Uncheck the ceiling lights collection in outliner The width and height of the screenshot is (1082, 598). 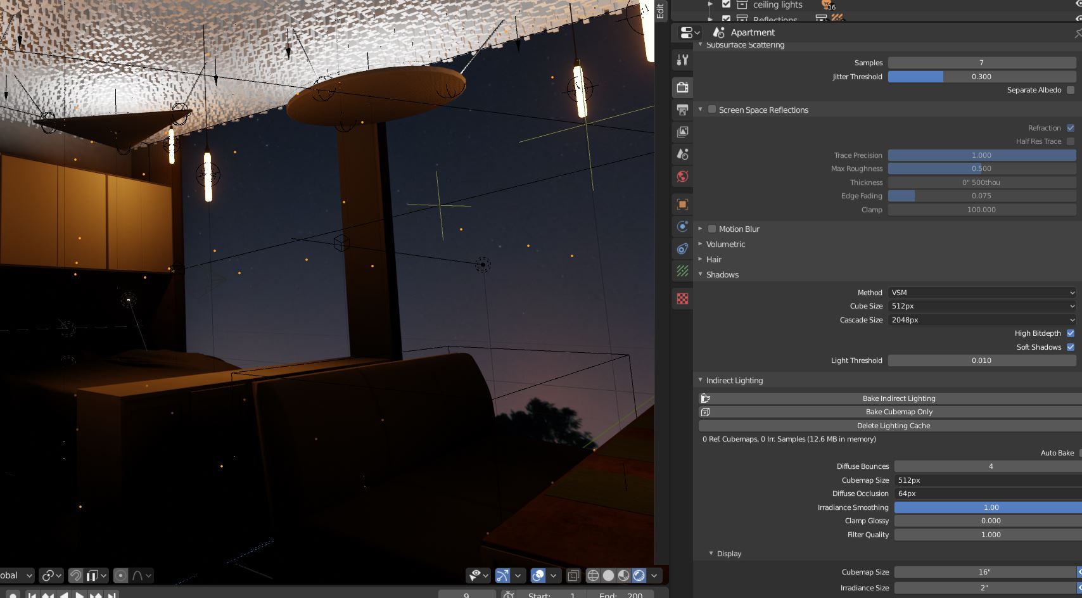click(x=726, y=4)
